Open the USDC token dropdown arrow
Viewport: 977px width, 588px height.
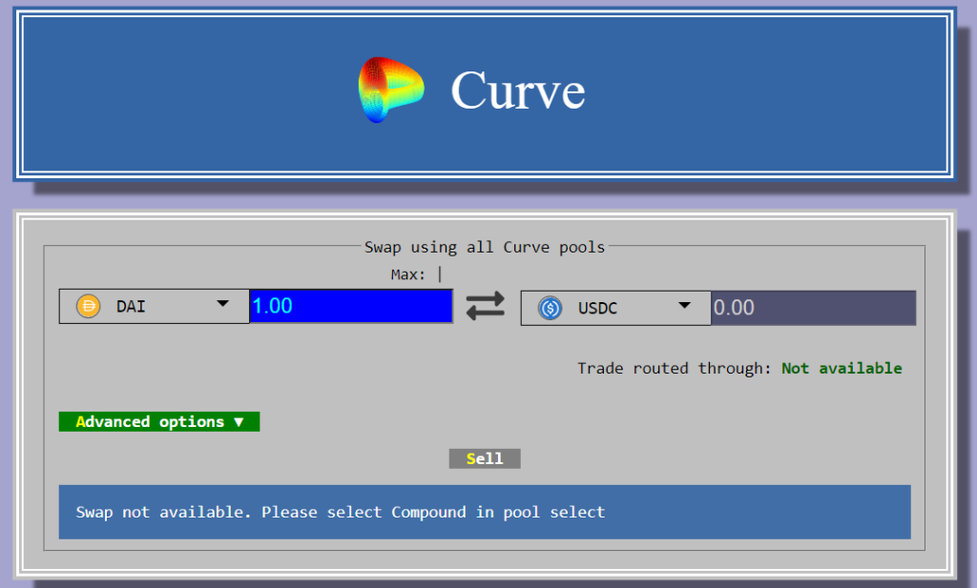click(684, 306)
